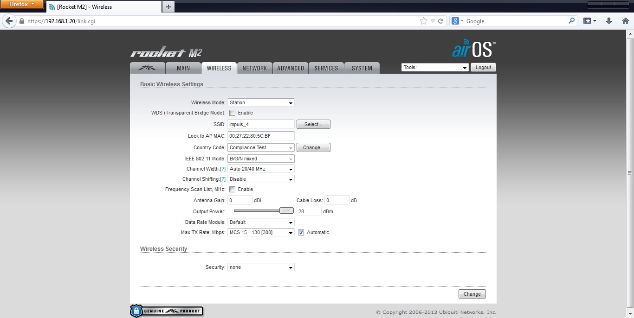This screenshot has width=634, height=318.
Task: Click Select... next to SSID
Action: pos(313,124)
